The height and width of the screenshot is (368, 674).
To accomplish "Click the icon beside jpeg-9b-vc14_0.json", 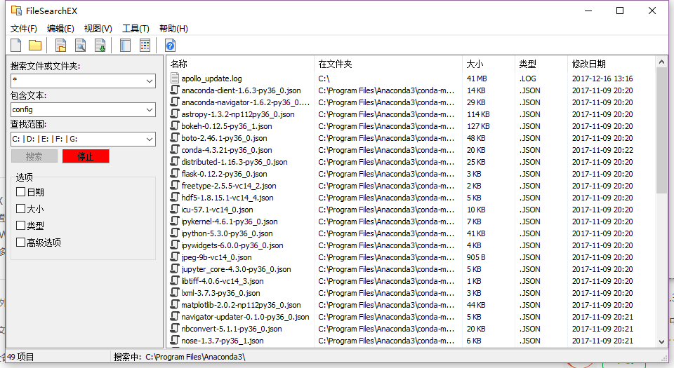I will [x=175, y=257].
